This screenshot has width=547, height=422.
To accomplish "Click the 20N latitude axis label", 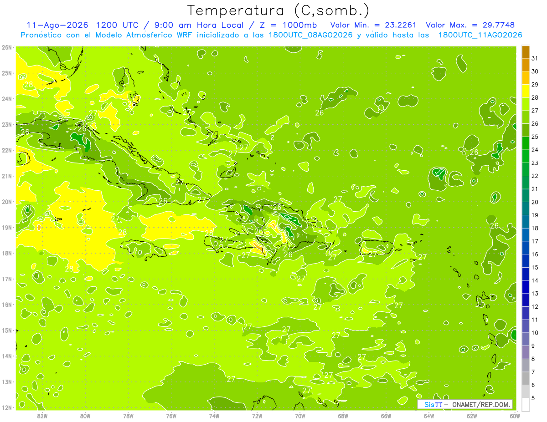I will point(7,202).
